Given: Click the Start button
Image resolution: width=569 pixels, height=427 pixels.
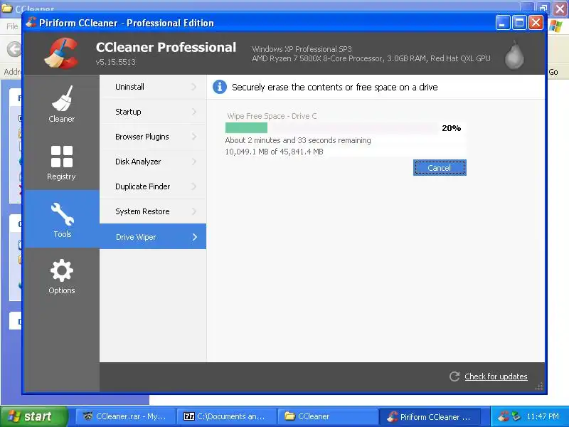Looking at the screenshot, I should coord(33,416).
